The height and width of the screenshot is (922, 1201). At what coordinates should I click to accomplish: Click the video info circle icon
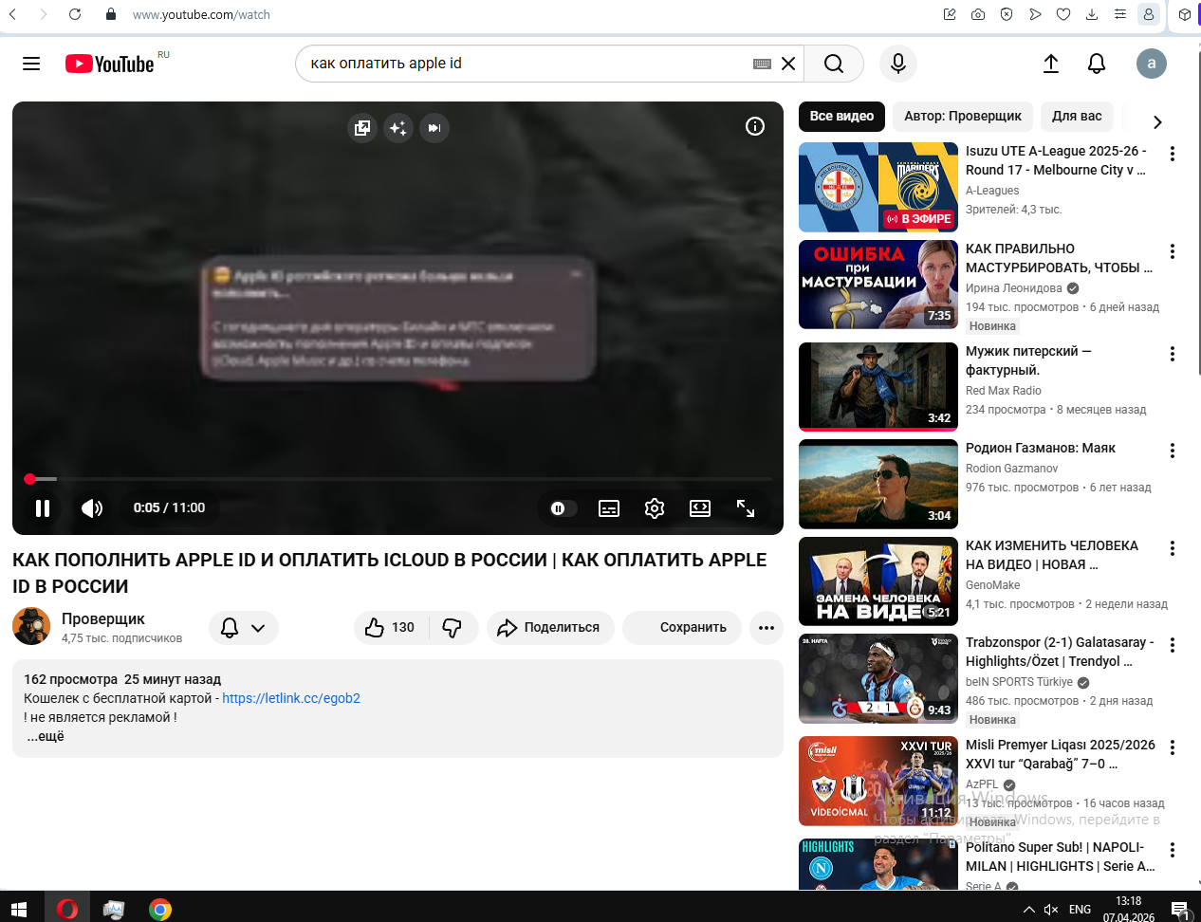[754, 127]
